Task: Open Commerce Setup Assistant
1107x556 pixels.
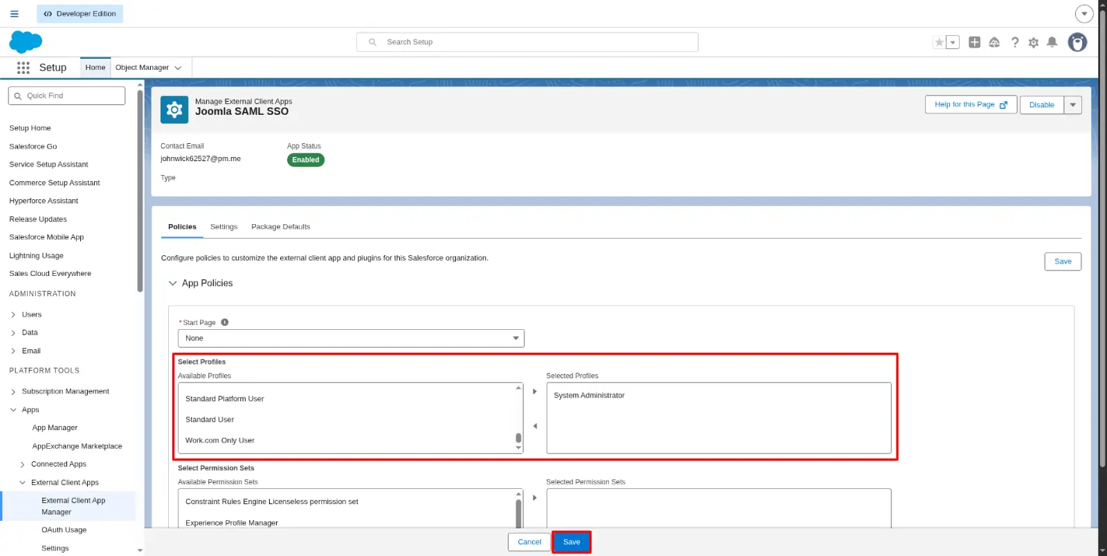Action: click(55, 183)
